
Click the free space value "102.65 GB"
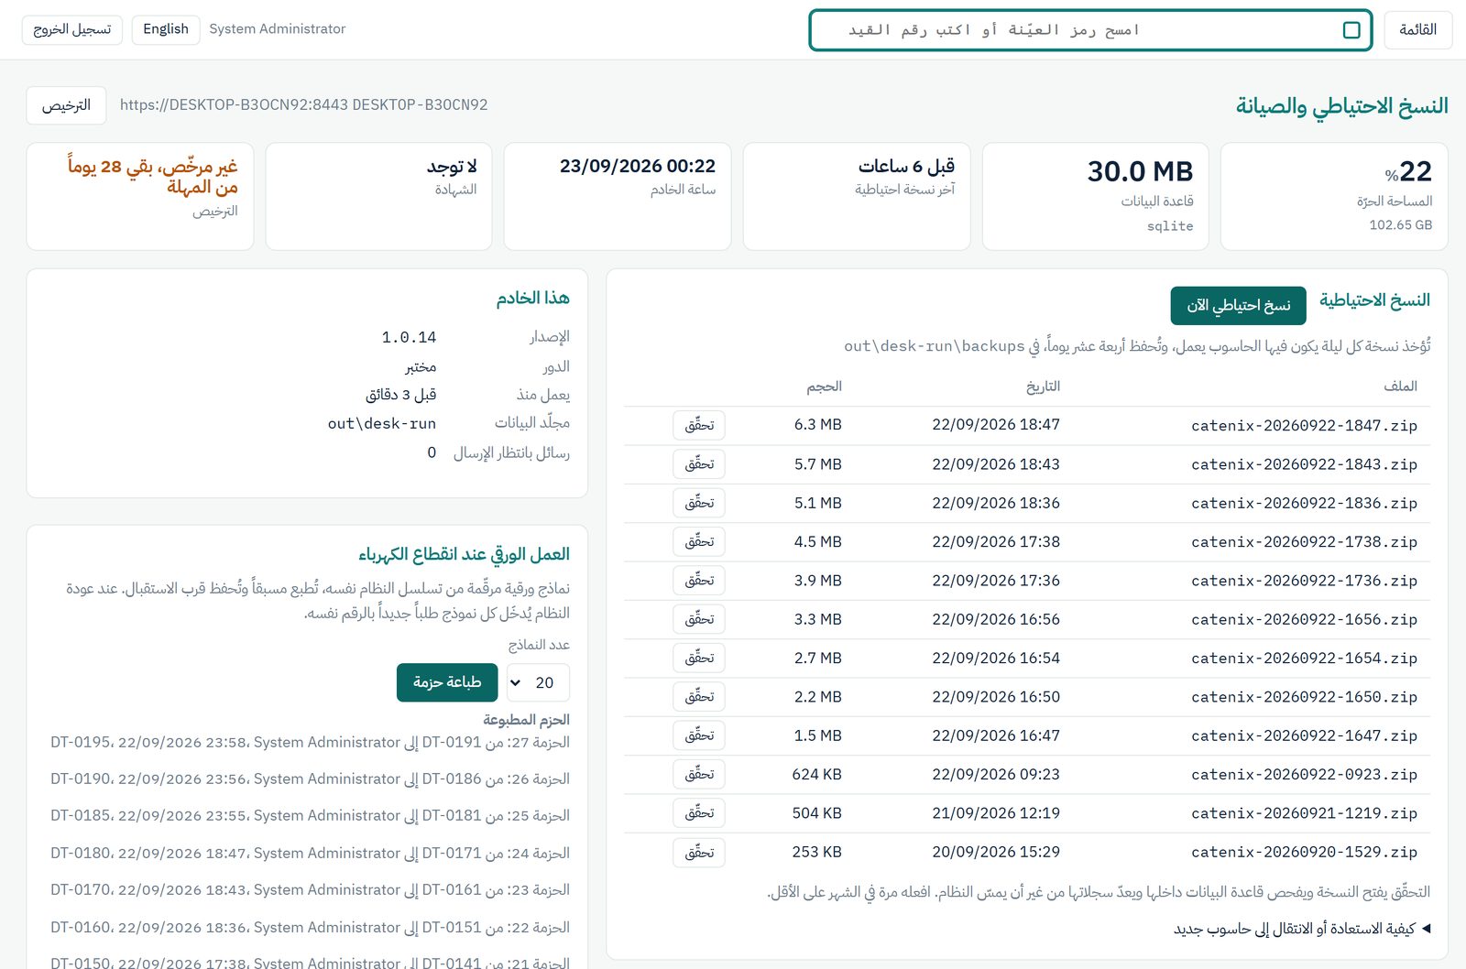(x=1400, y=225)
